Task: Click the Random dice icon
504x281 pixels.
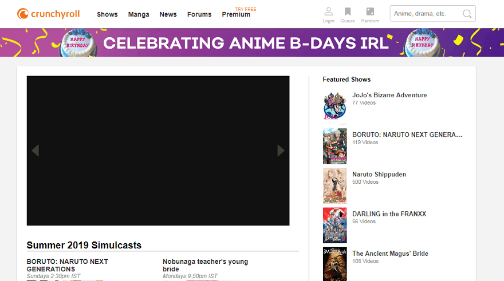Action: (x=370, y=12)
